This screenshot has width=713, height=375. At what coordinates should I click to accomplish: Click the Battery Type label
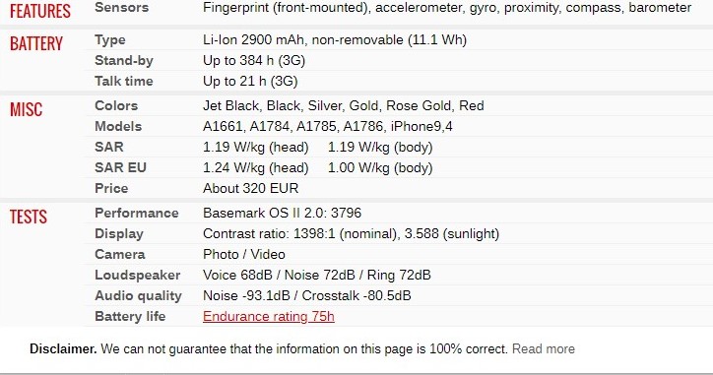pyautogui.click(x=110, y=40)
